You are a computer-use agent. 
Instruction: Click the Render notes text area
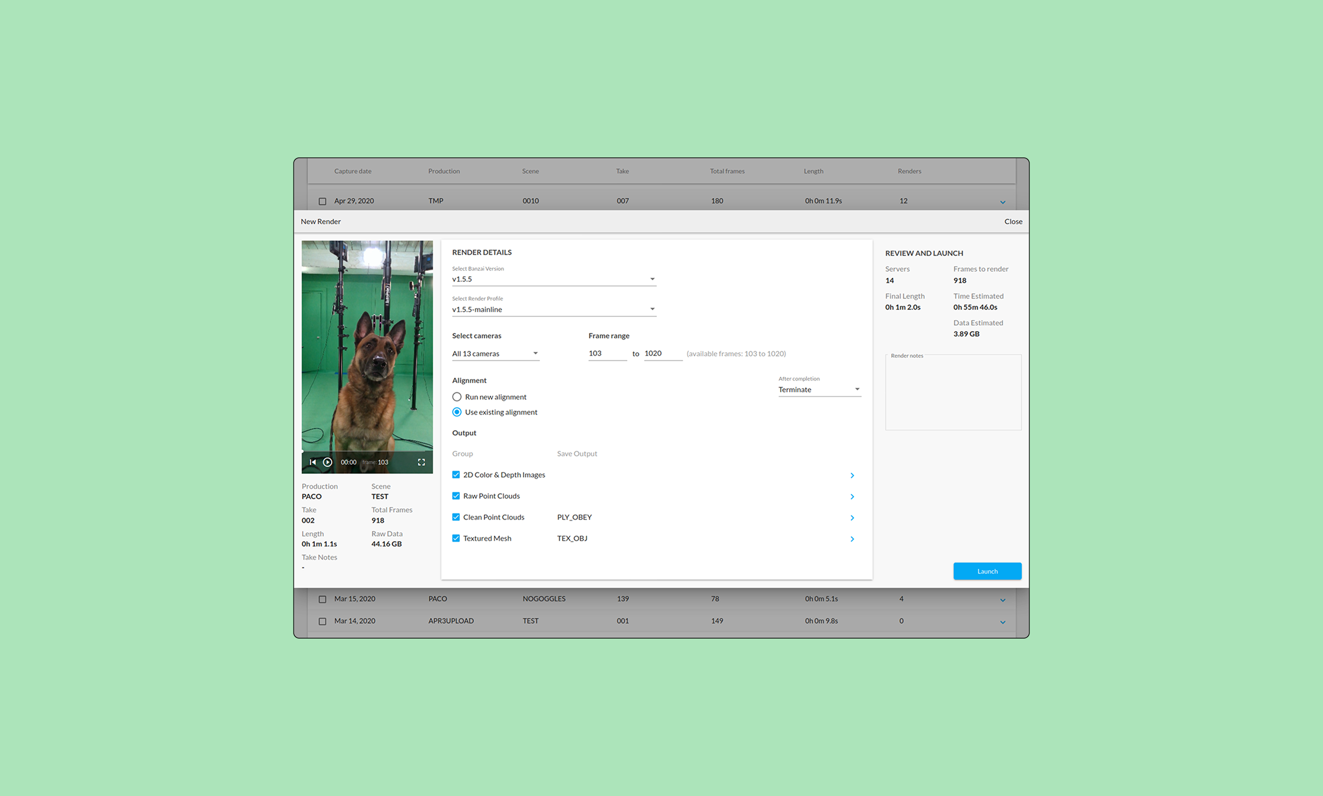(953, 393)
